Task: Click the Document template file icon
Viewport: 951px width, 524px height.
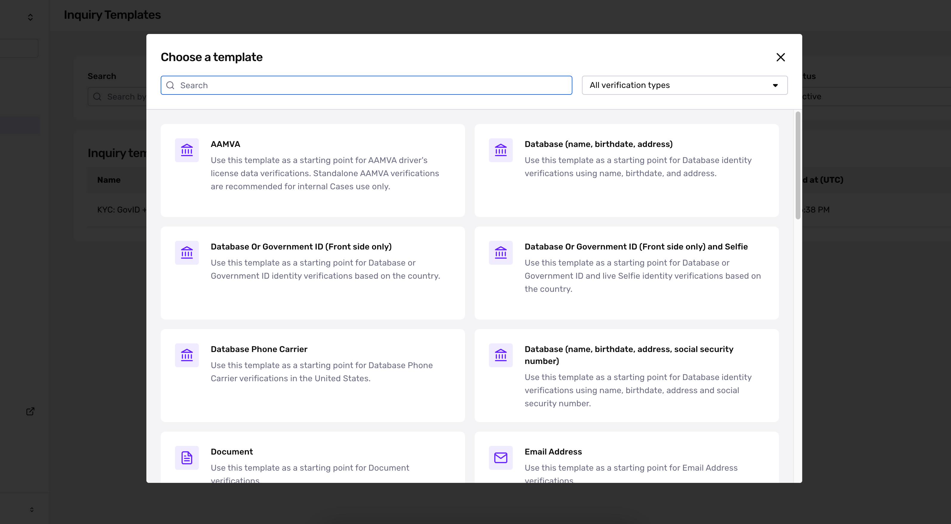Action: [187, 458]
